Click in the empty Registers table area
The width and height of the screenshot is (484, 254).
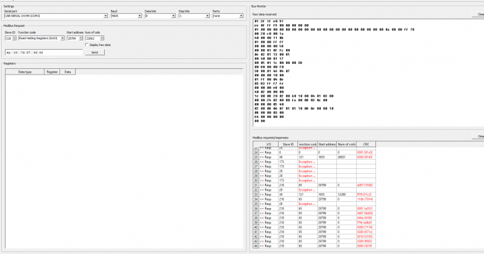point(124,161)
